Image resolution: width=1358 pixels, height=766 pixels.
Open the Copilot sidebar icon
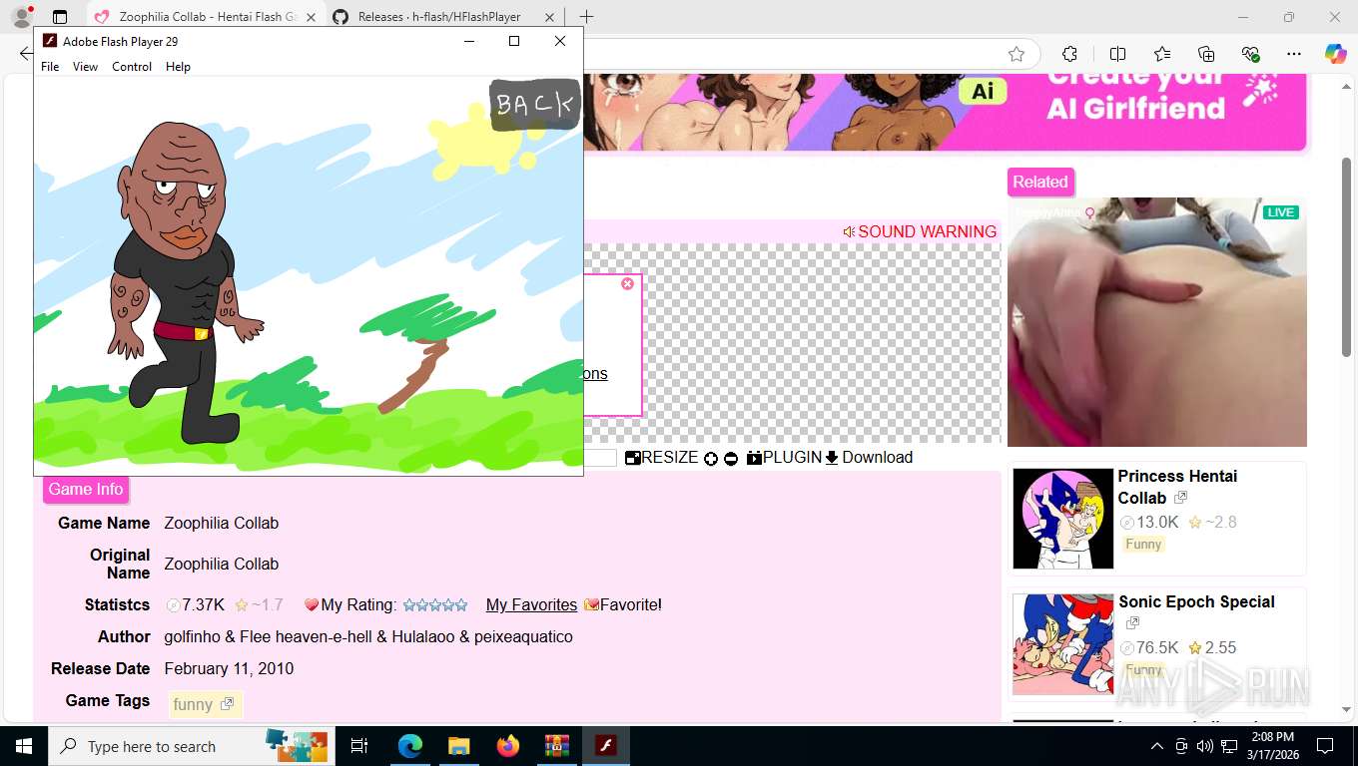coord(1335,54)
